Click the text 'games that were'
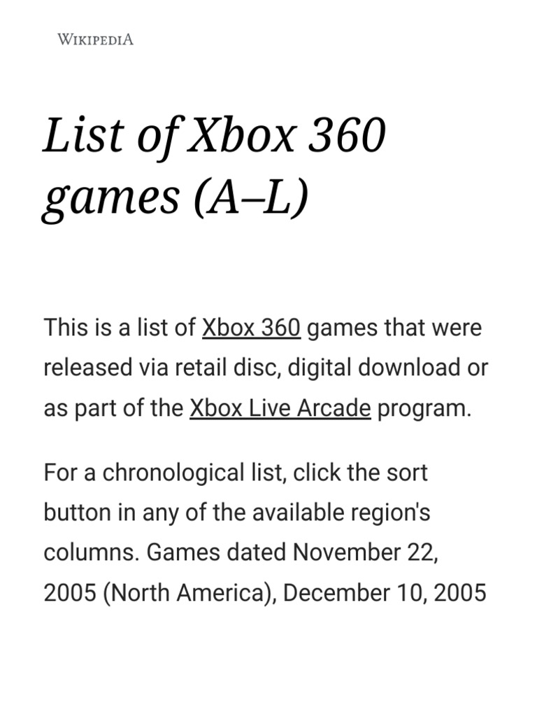Image resolution: width=537 pixels, height=717 pixels. click(x=394, y=328)
